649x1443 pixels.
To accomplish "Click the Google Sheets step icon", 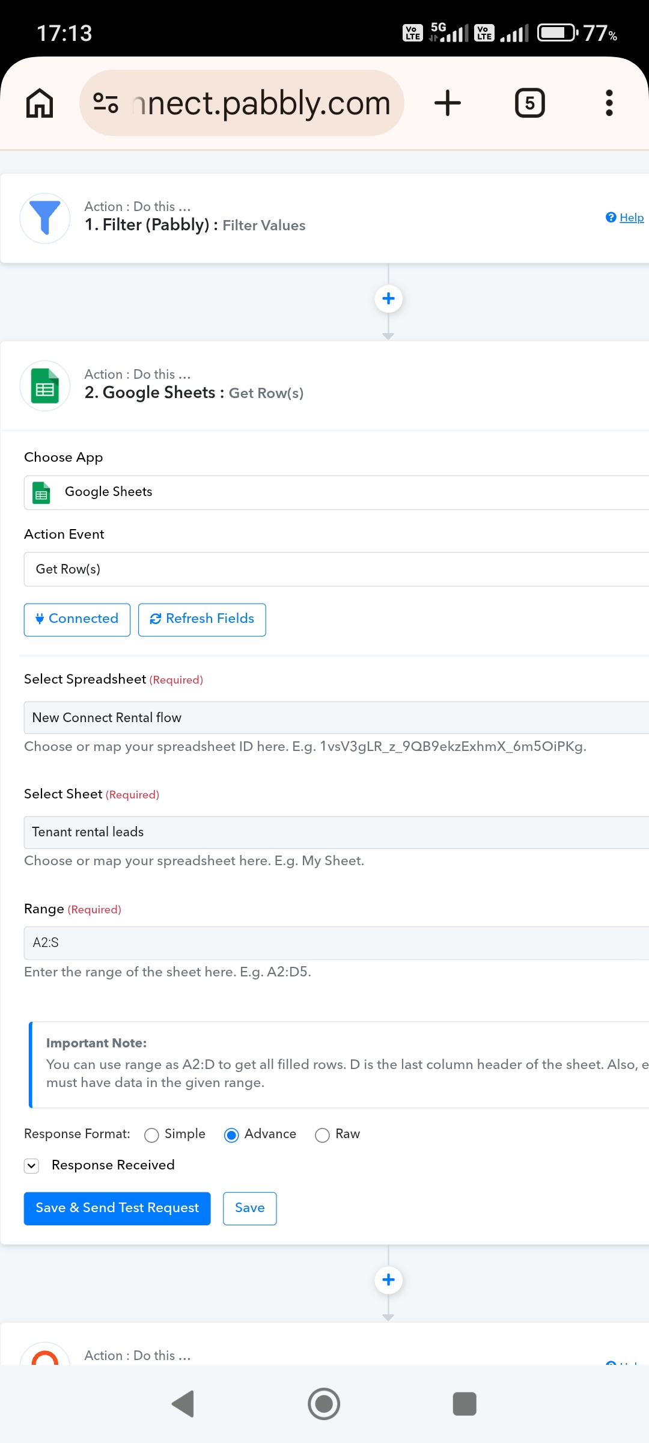I will point(45,385).
